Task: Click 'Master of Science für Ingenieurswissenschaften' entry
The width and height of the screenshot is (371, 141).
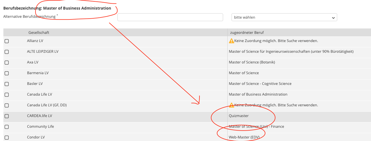Action: 291,52
